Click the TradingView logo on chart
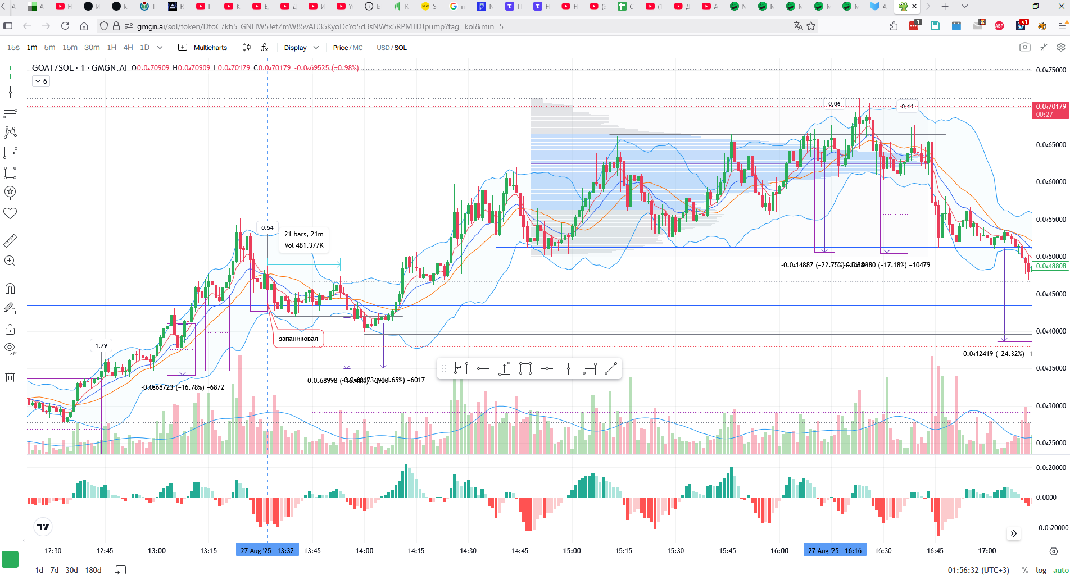 (43, 527)
